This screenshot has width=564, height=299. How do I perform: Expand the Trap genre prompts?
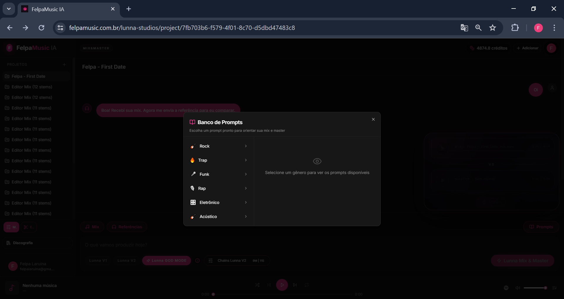[x=219, y=160]
